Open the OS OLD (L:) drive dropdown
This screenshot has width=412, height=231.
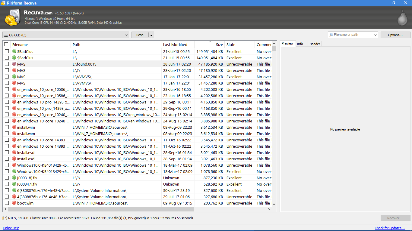click(66, 35)
